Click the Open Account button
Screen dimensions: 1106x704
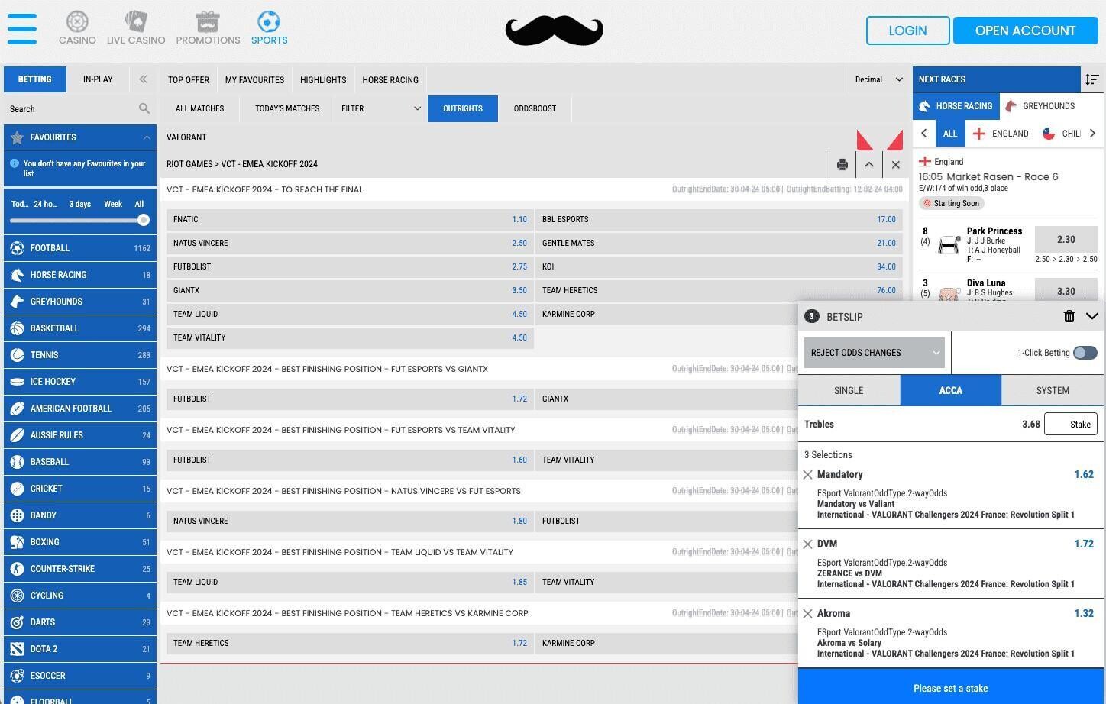(1025, 31)
